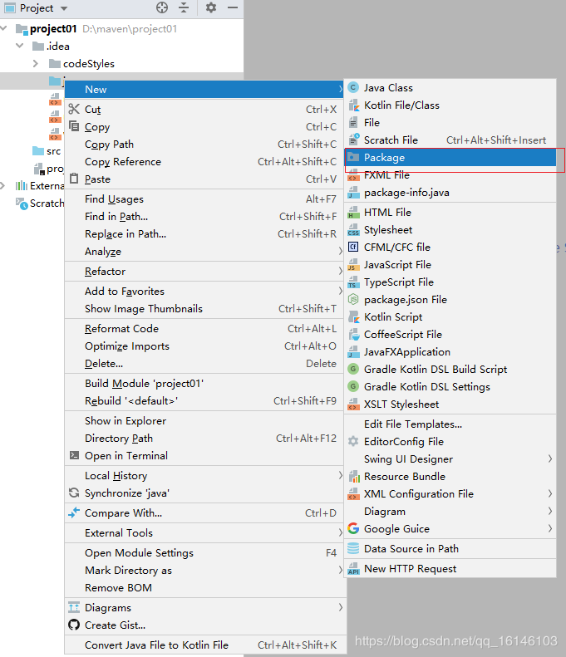The image size is (566, 657).
Task: Choose Remove BOM
Action: tap(204, 588)
